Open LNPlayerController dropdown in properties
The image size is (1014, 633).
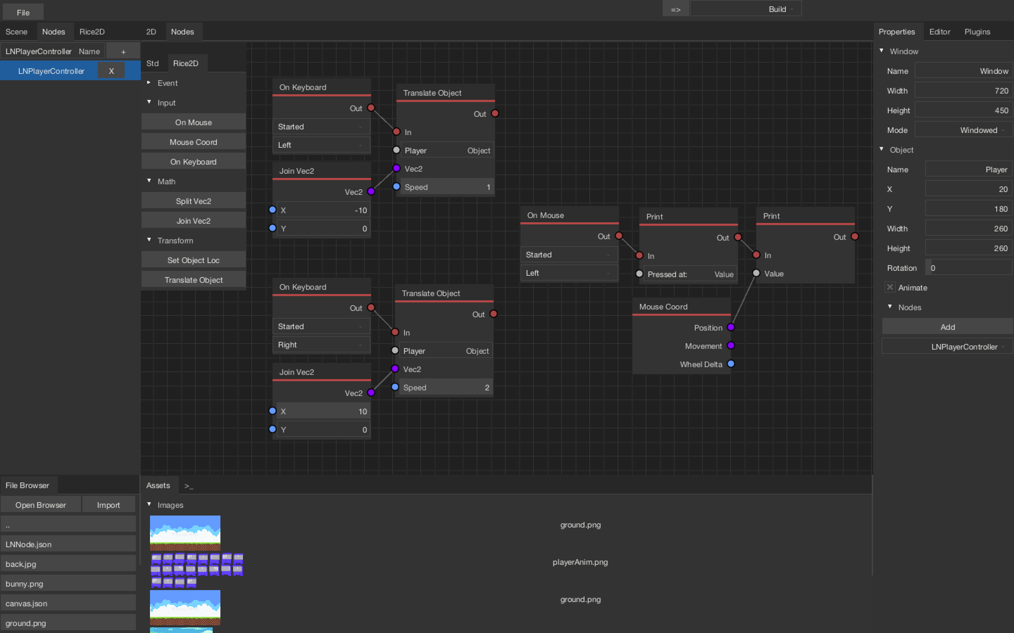pos(947,347)
